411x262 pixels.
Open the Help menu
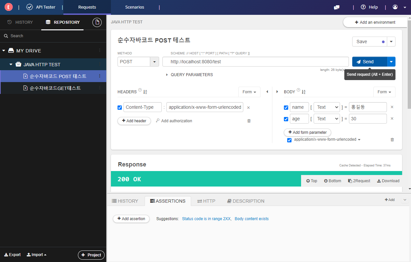(369, 7)
